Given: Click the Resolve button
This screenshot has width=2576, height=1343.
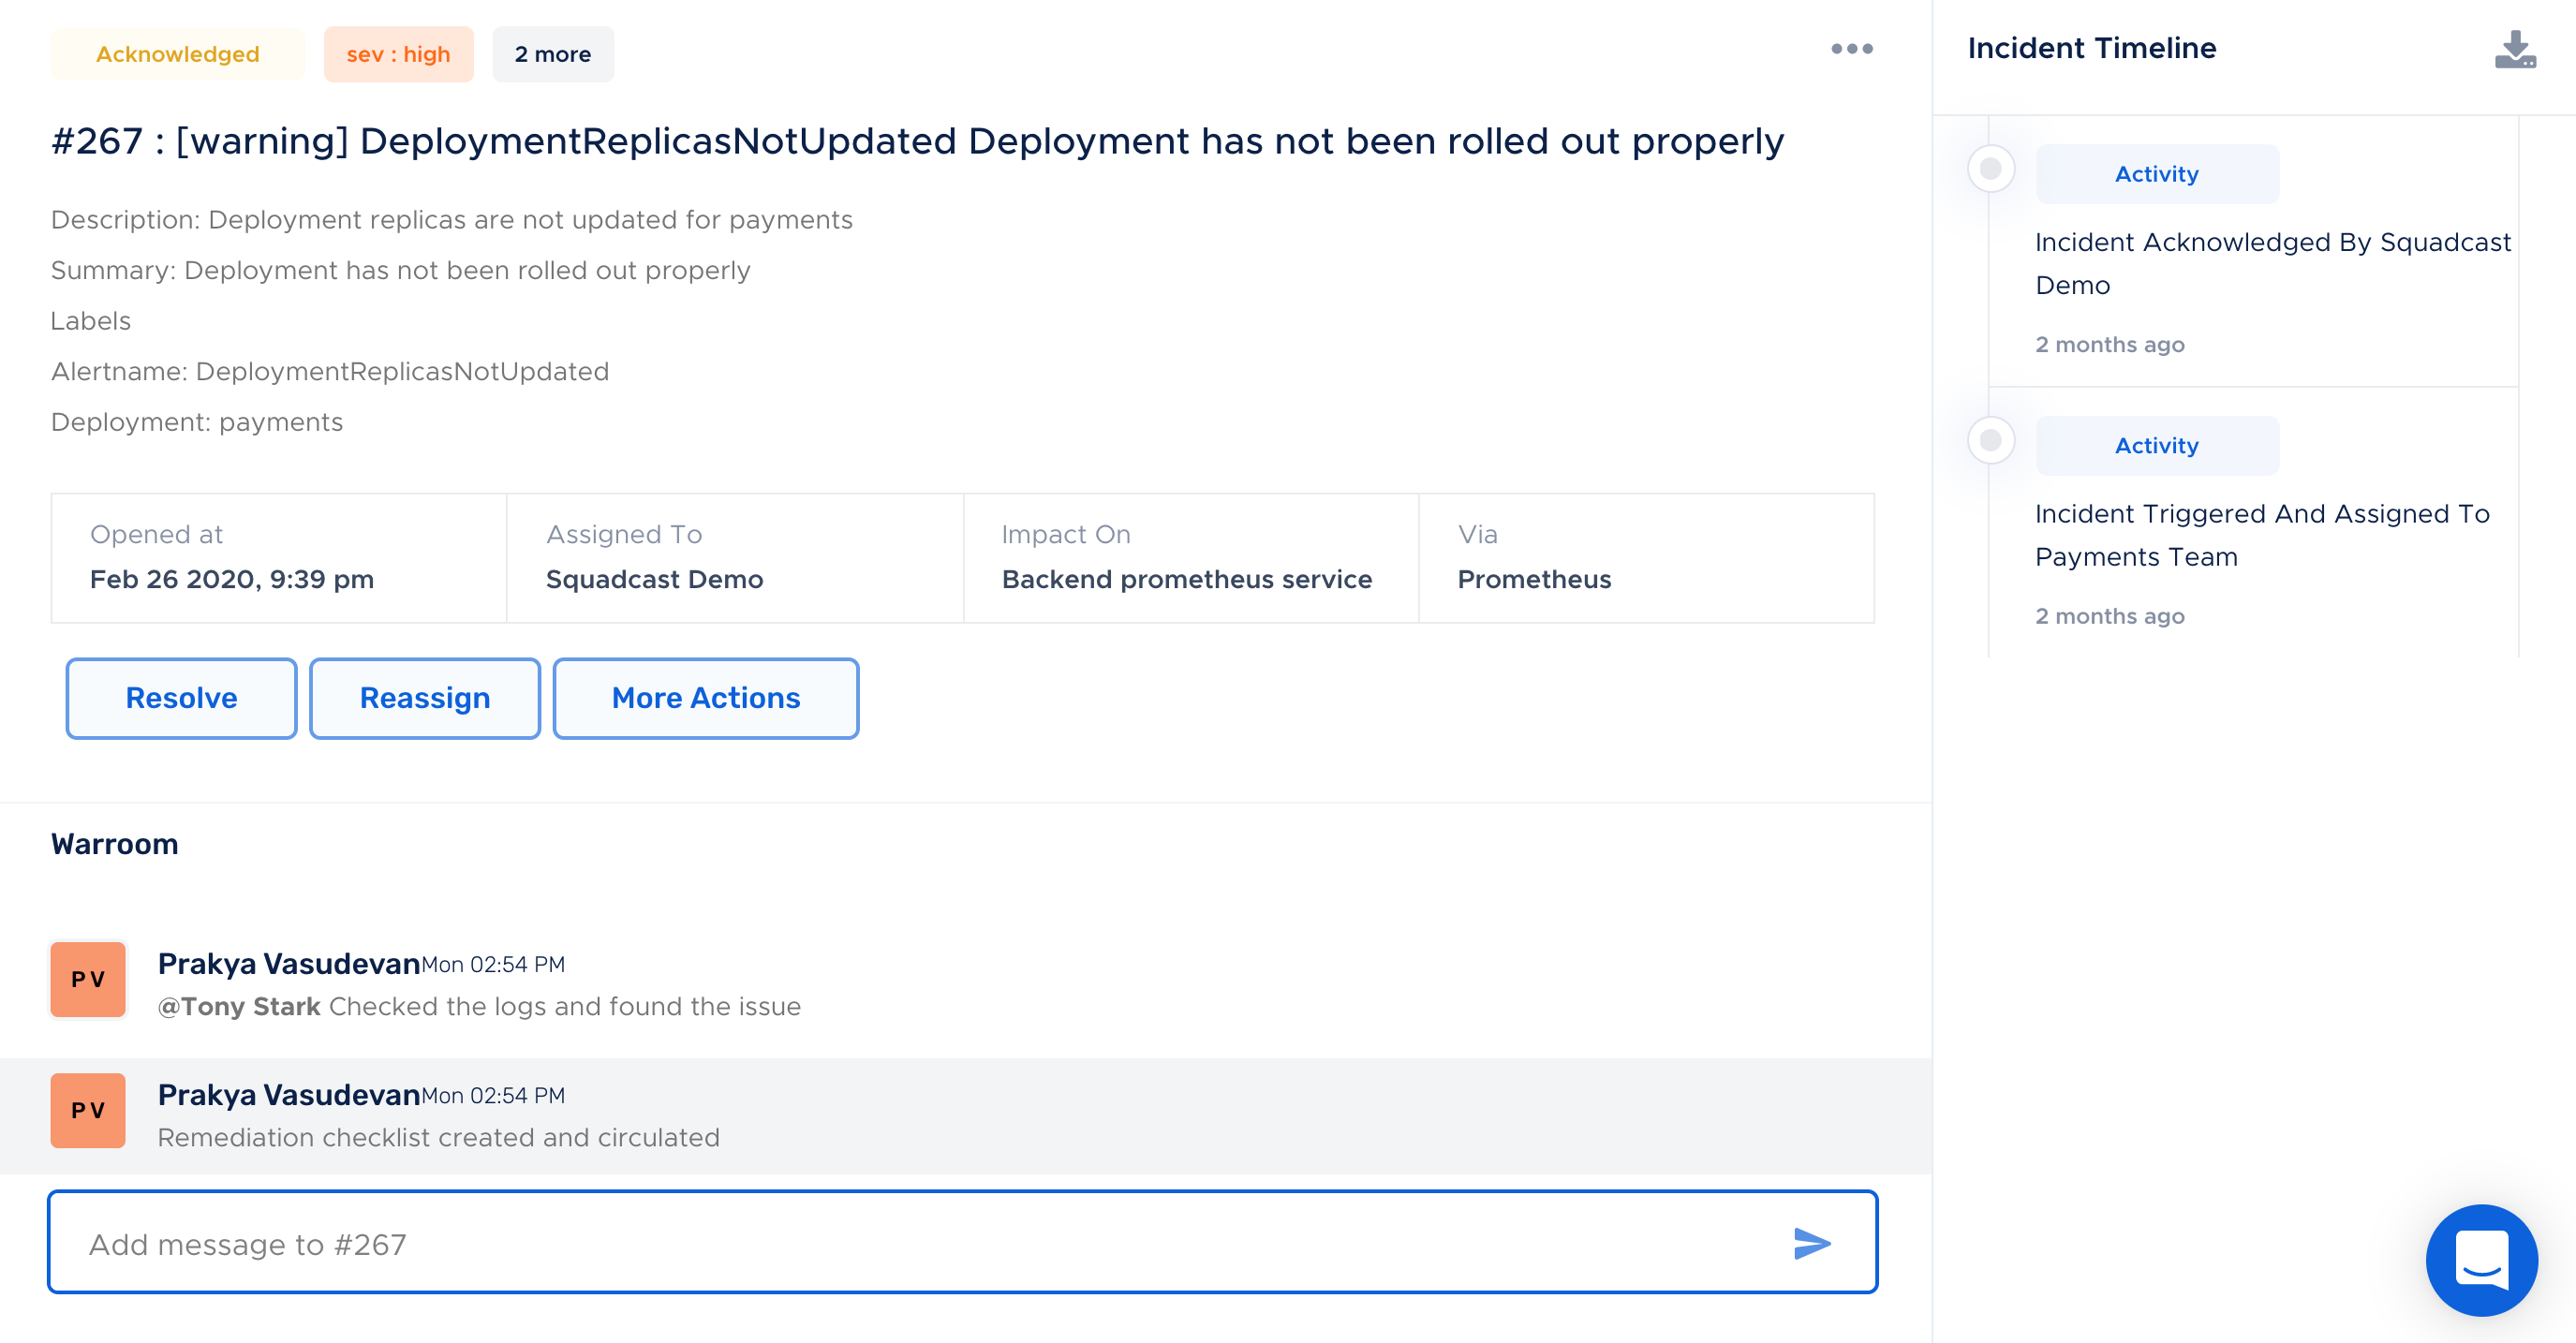Looking at the screenshot, I should pyautogui.click(x=181, y=698).
